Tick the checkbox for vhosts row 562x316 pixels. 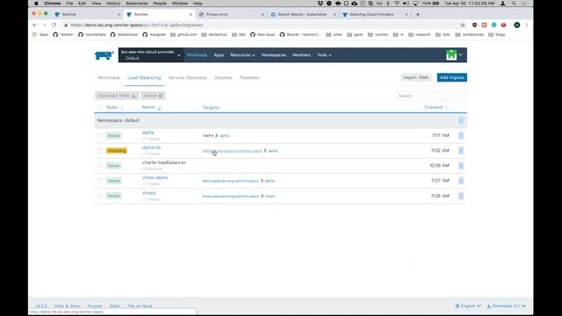click(99, 196)
